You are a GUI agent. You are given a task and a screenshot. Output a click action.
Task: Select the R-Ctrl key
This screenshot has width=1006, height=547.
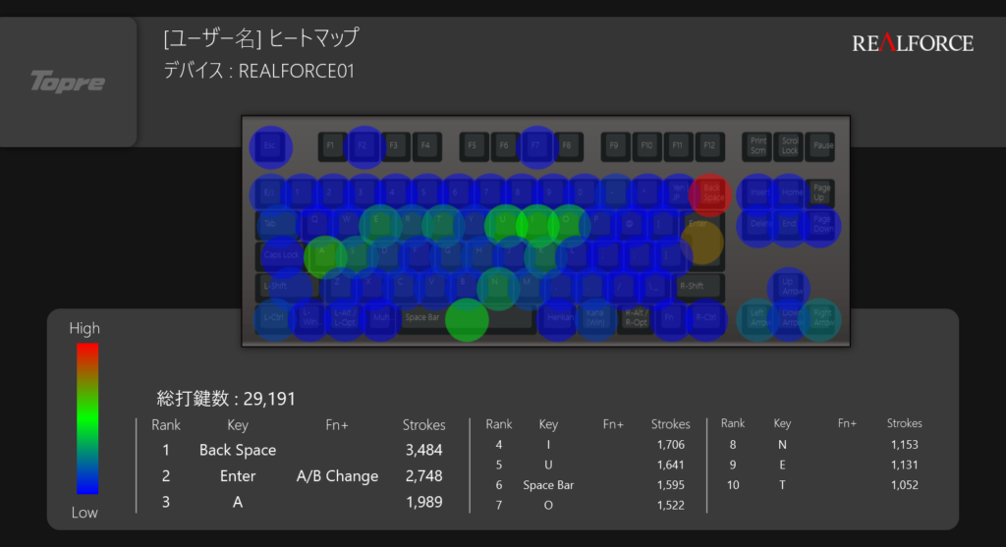tap(706, 318)
